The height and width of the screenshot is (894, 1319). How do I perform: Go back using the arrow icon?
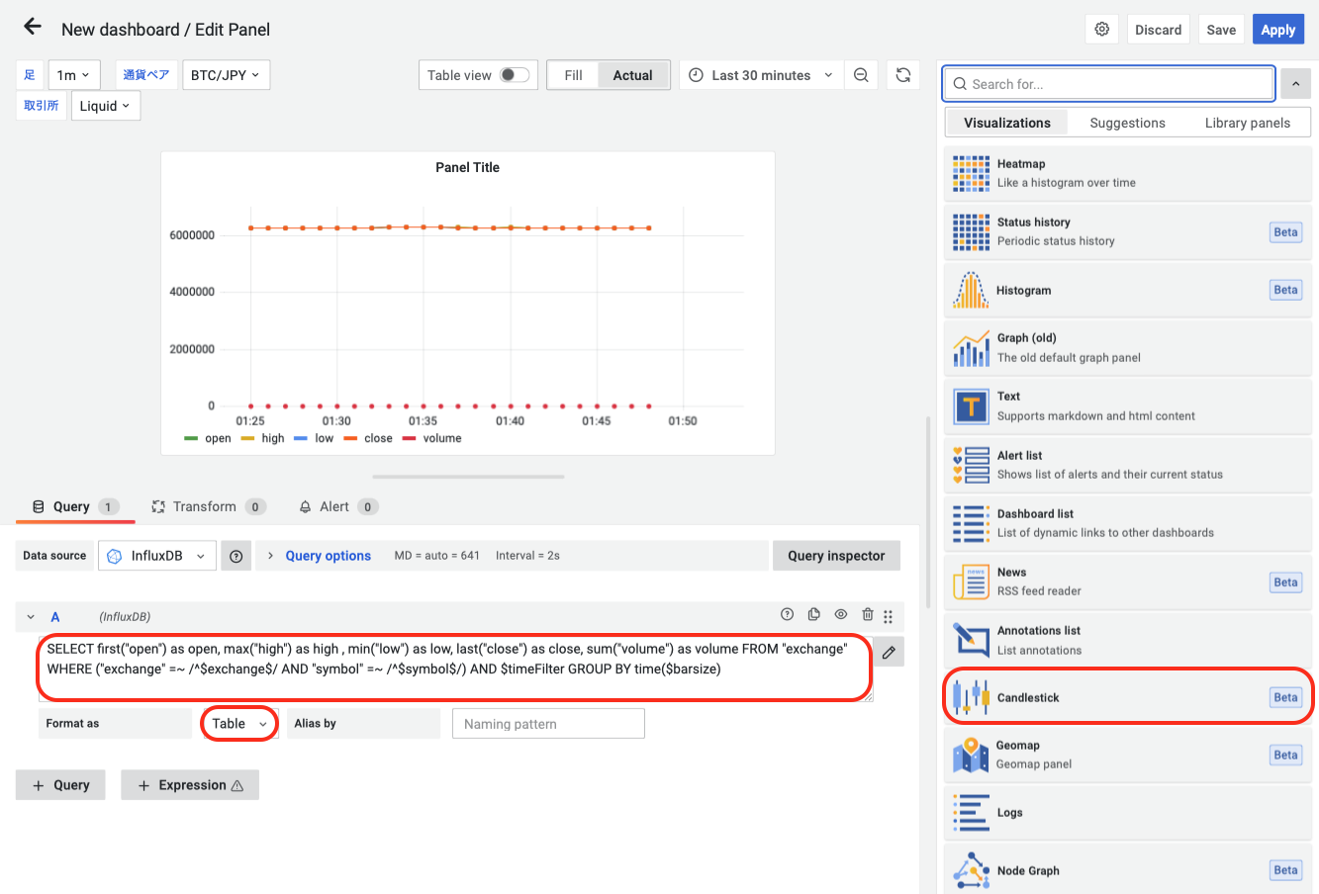pyautogui.click(x=33, y=28)
